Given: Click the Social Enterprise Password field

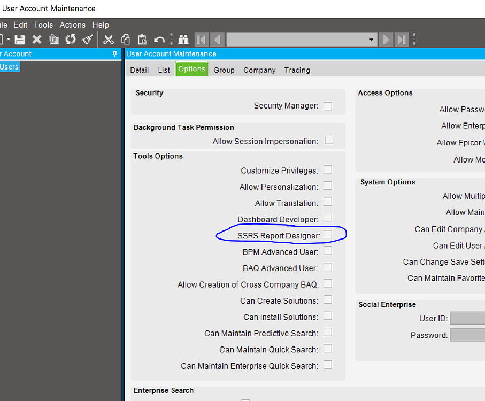Looking at the screenshot, I should click(469, 334).
